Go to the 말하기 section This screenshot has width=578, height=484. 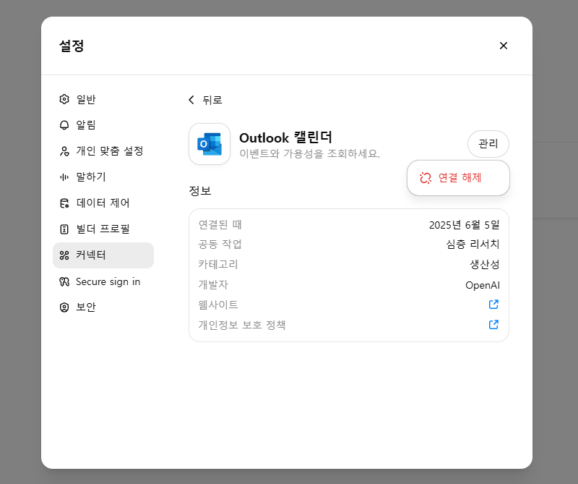pyautogui.click(x=103, y=177)
